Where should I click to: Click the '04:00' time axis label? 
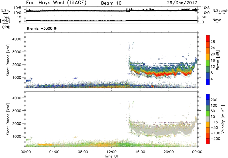54,152
